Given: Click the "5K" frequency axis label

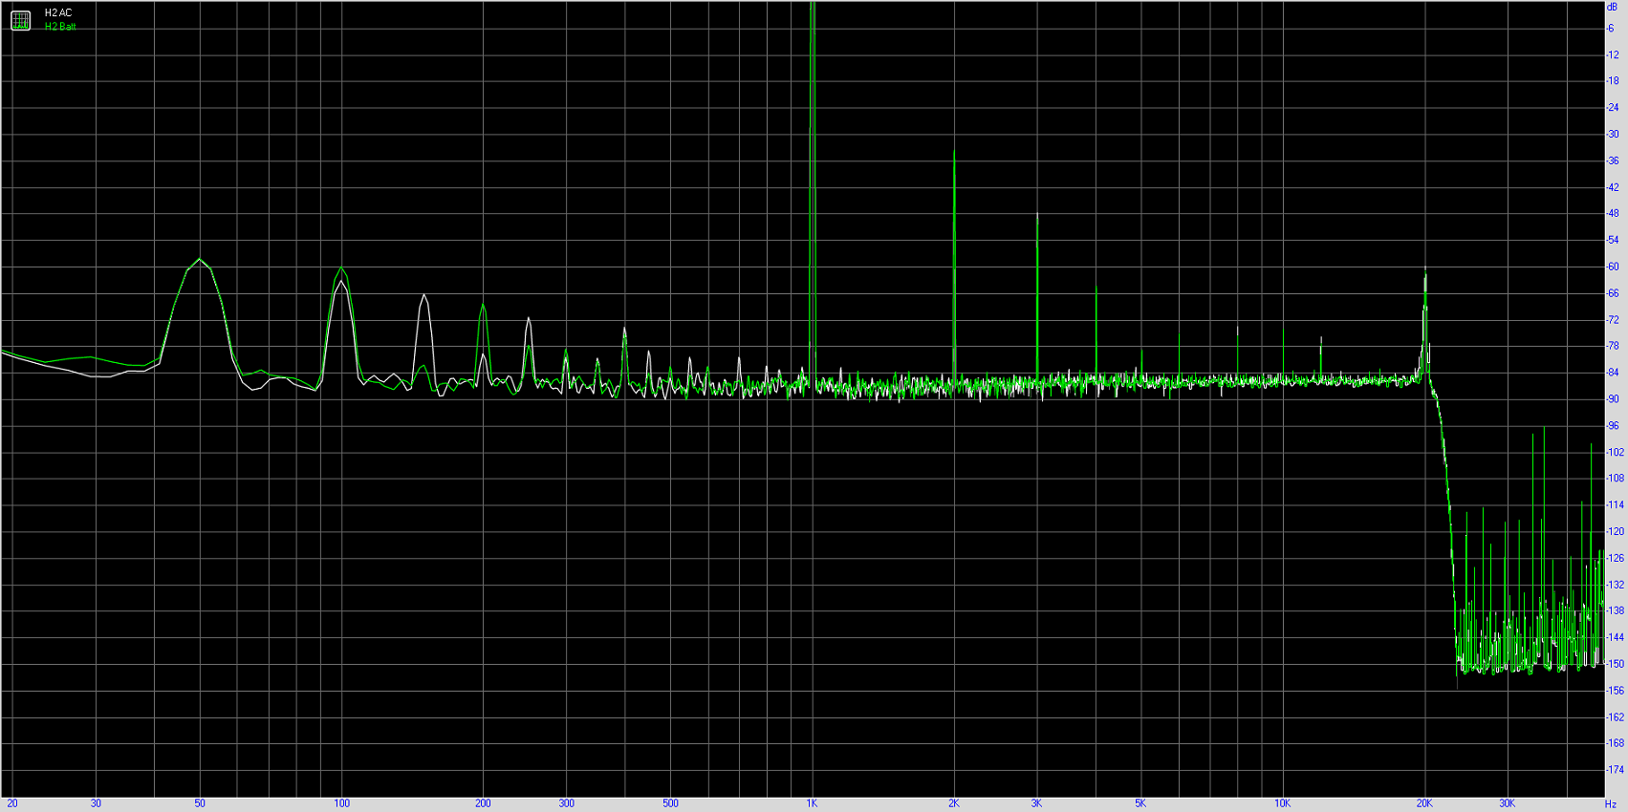Looking at the screenshot, I should click(x=1140, y=803).
